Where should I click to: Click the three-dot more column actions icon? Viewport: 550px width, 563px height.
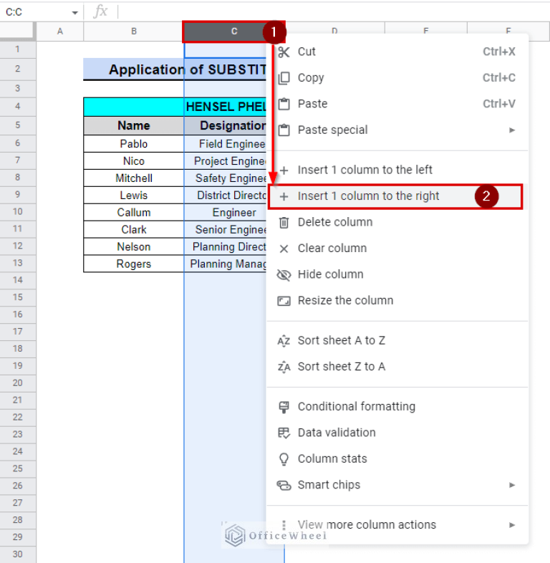[x=284, y=525]
